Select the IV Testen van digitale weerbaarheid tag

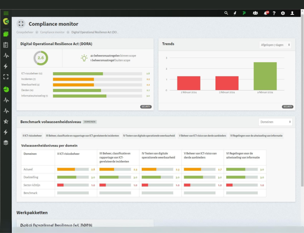(149, 136)
